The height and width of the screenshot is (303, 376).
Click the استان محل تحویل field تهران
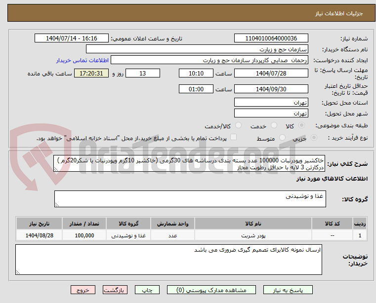(271, 102)
